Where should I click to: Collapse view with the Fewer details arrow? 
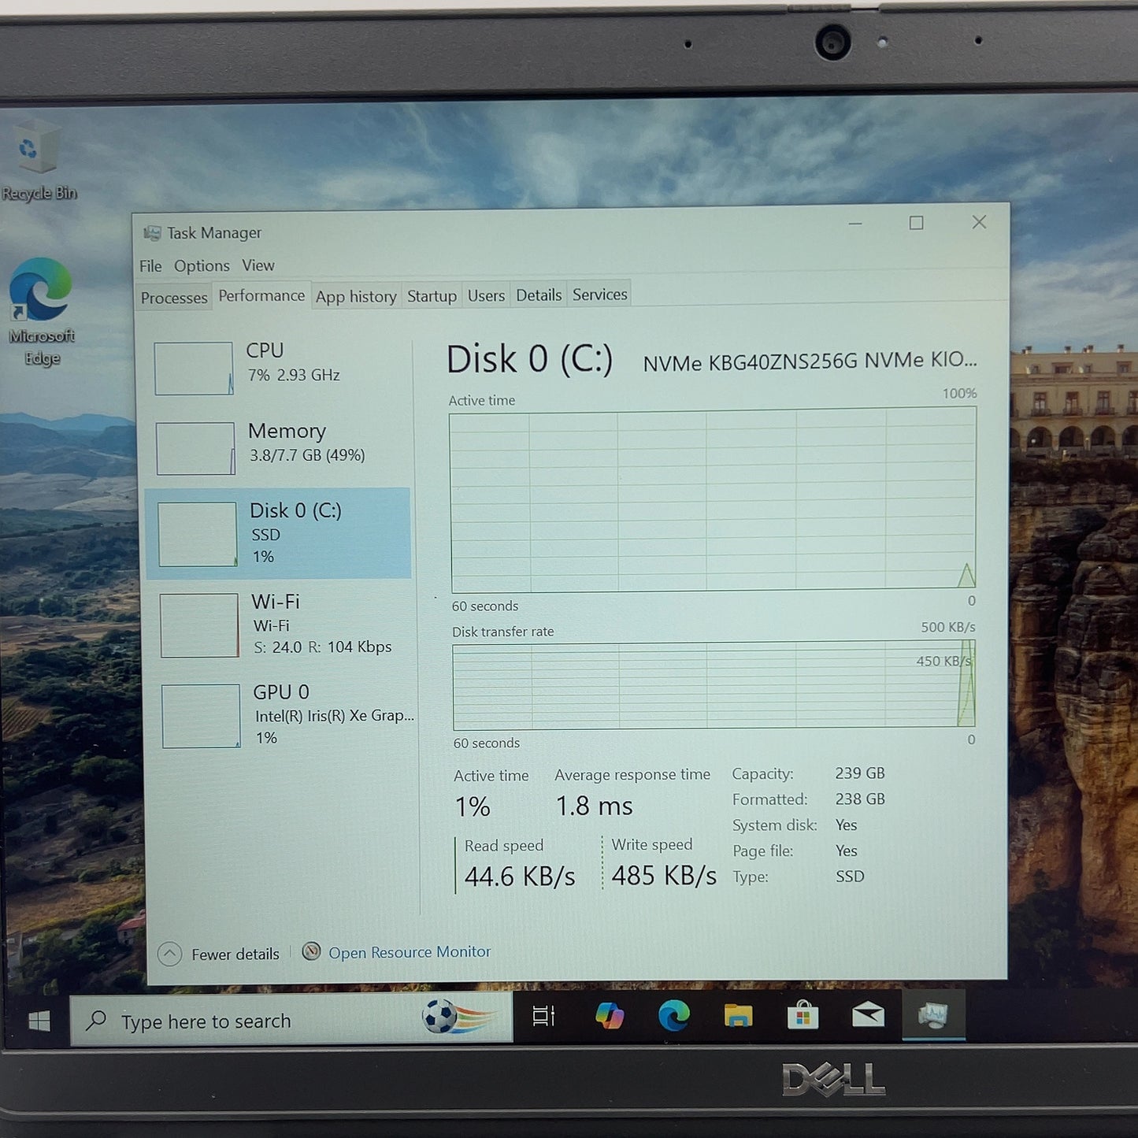click(169, 955)
